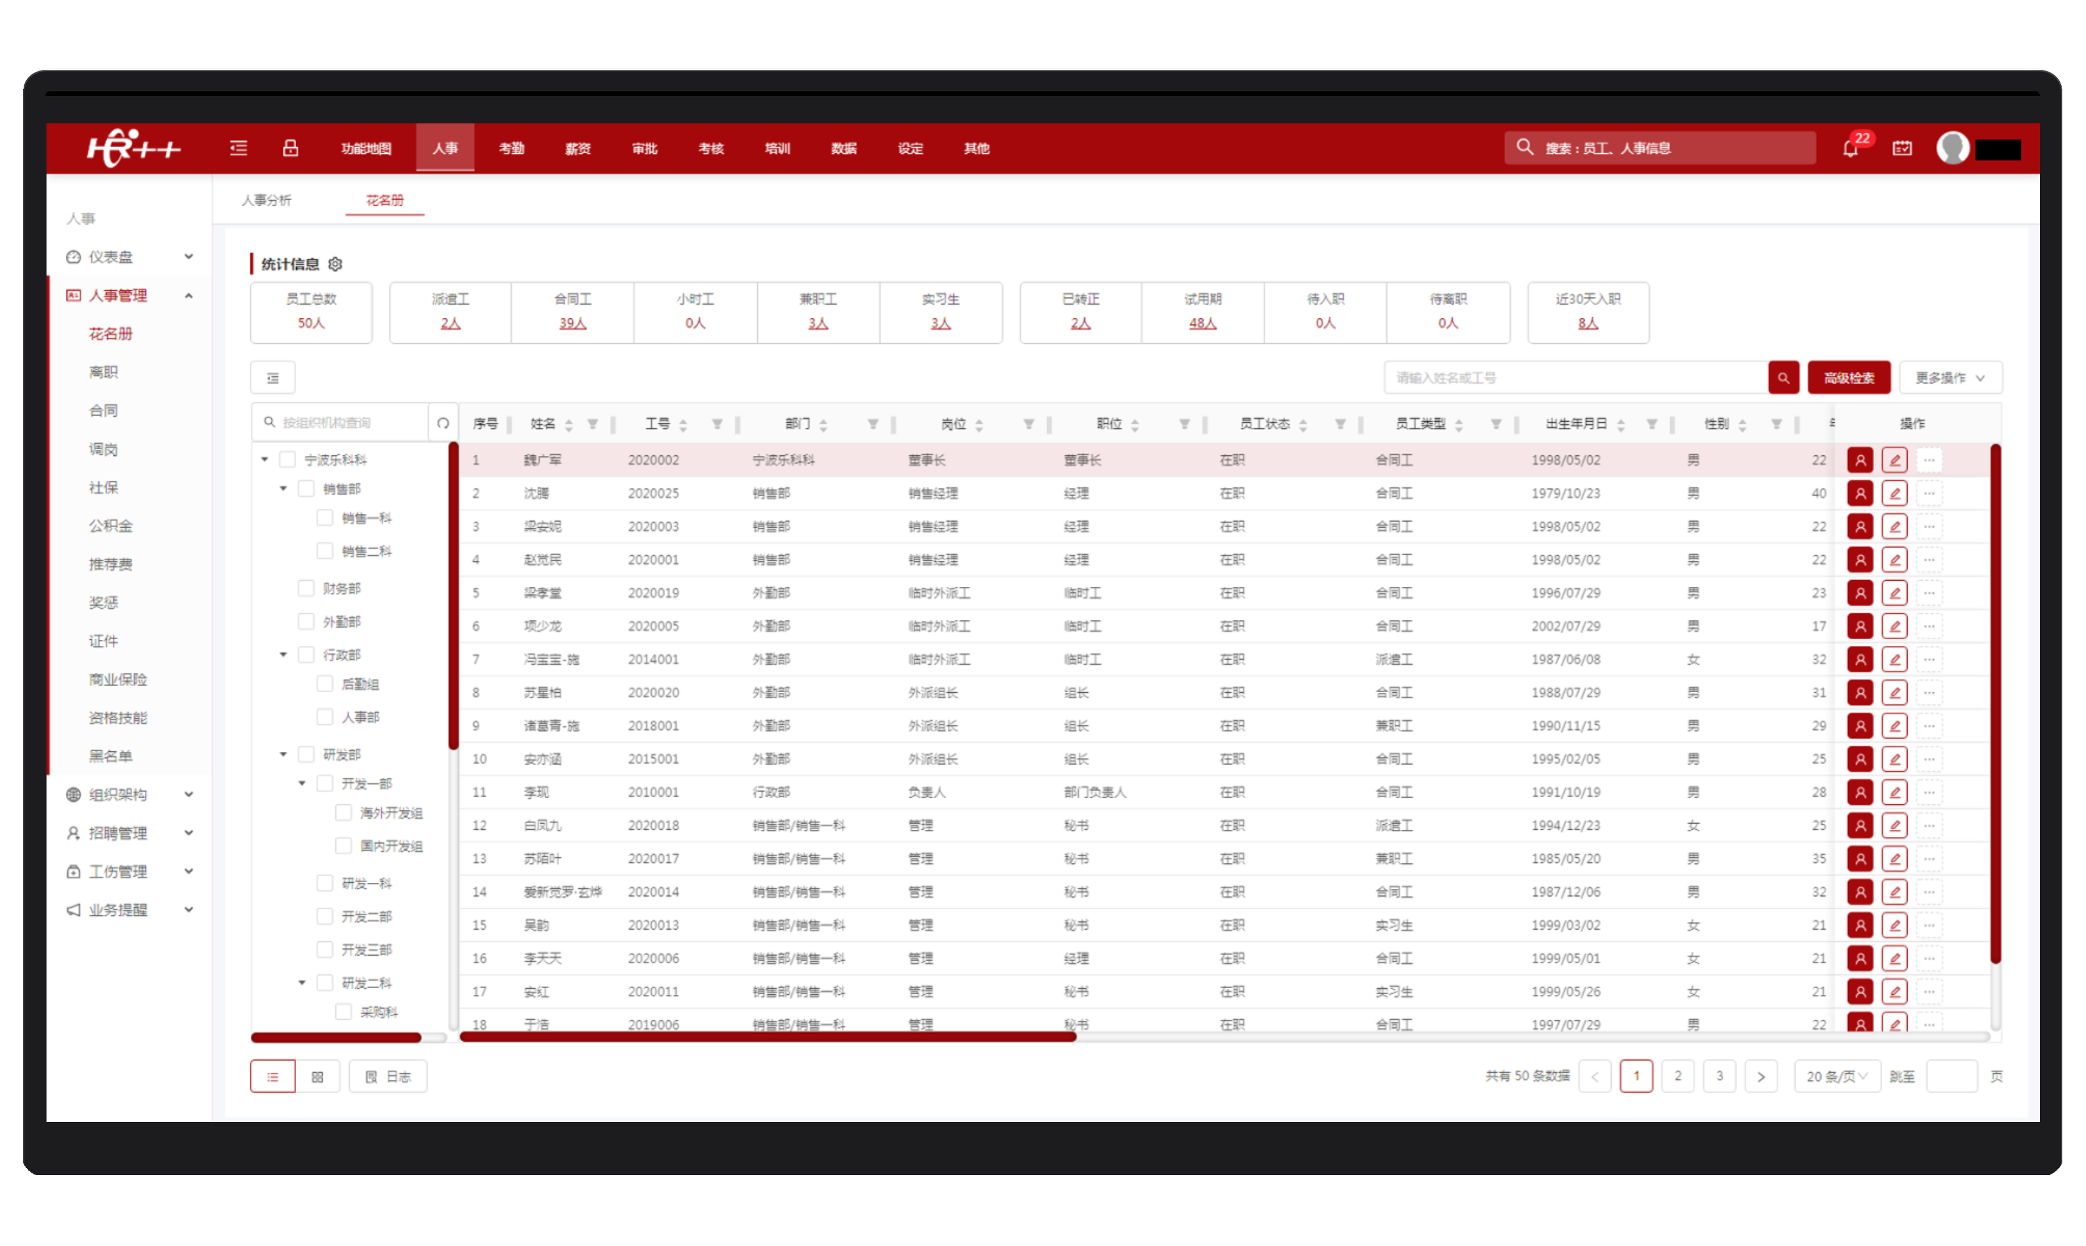Refresh the organization tree search
Viewport: 2086px width, 1246px height.
443,422
